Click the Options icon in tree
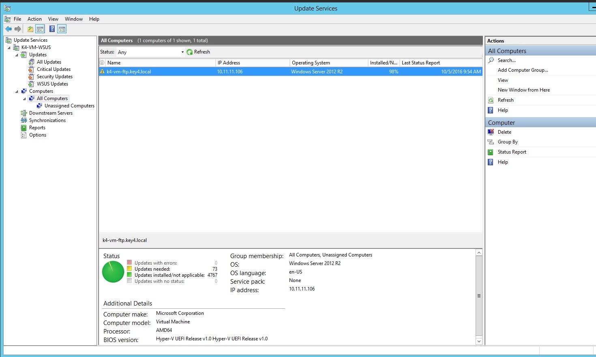This screenshot has height=357, width=596. click(x=24, y=135)
